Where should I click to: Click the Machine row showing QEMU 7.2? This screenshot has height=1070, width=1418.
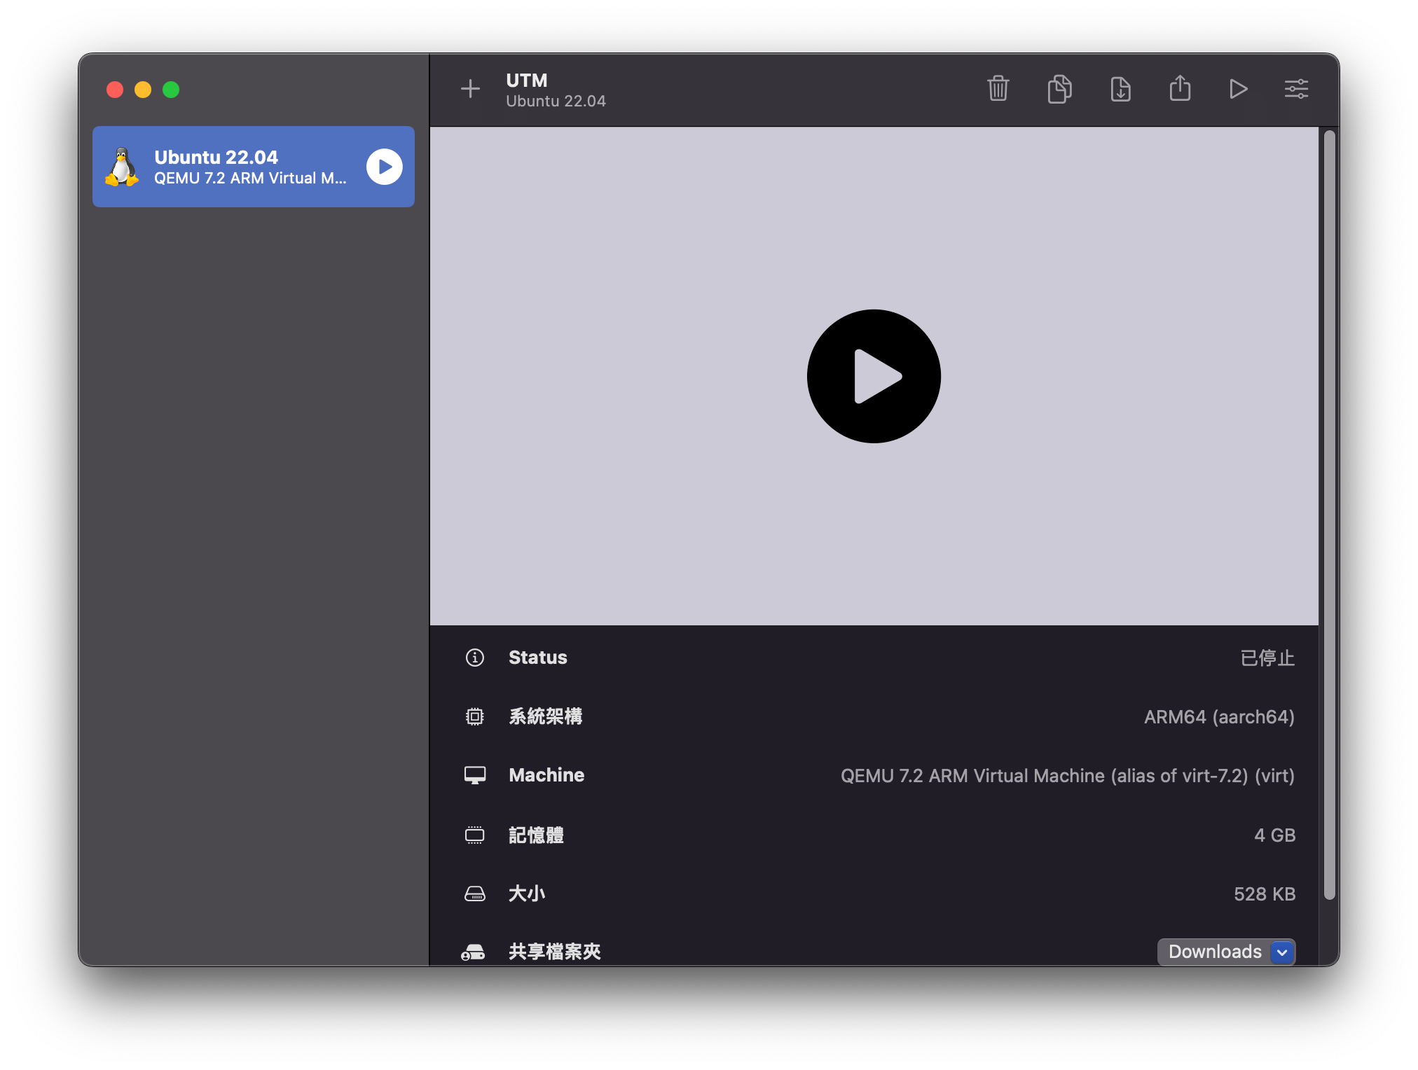pyautogui.click(x=546, y=775)
